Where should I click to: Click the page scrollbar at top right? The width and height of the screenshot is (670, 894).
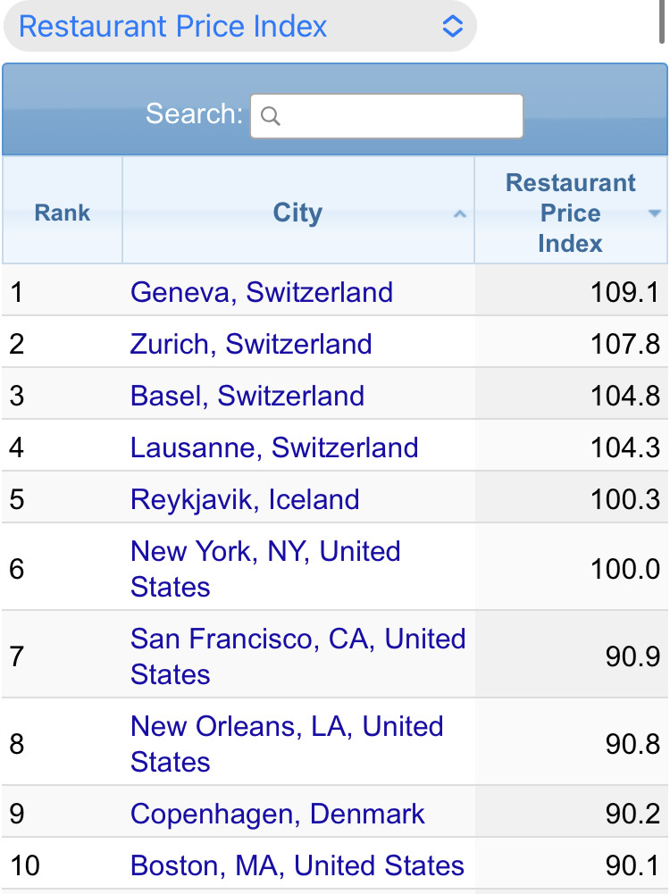[662, 21]
